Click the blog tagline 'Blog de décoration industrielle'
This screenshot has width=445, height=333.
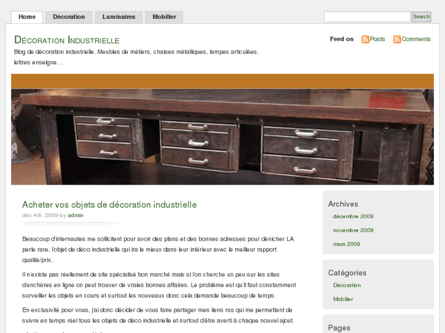coord(136,57)
